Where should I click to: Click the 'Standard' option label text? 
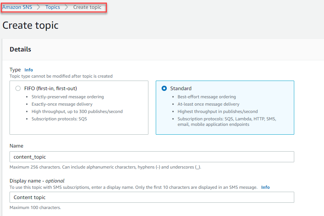(x=181, y=88)
